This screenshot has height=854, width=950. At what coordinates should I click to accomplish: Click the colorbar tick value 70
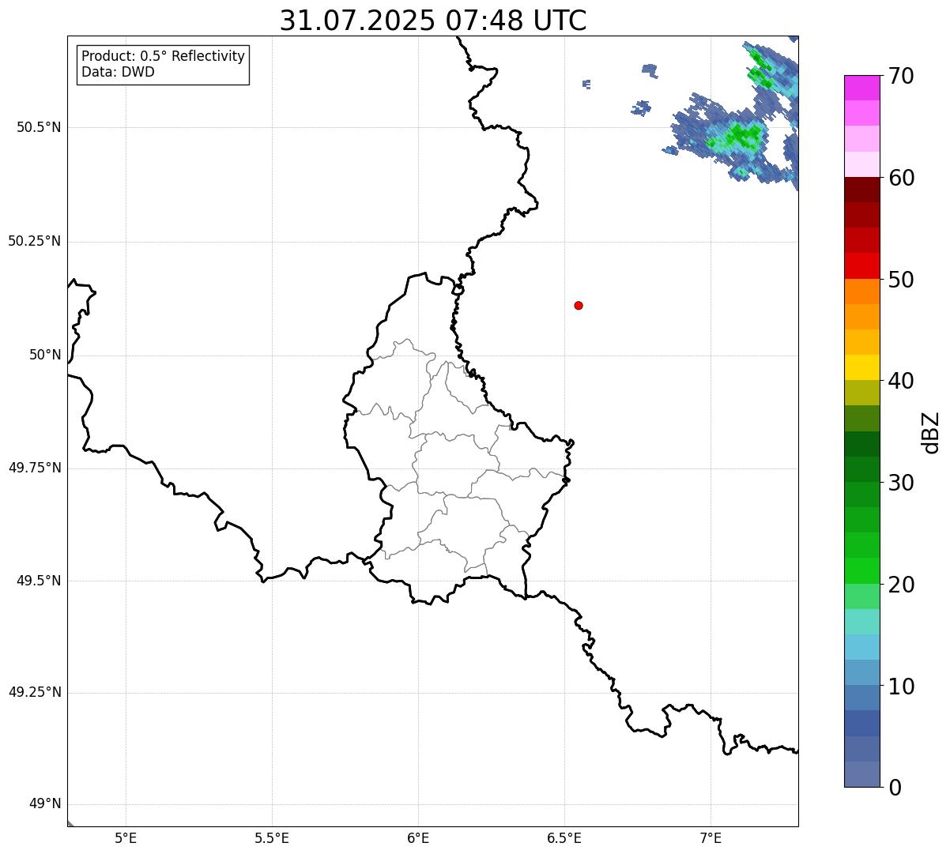point(901,76)
